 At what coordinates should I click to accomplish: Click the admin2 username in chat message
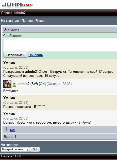pyautogui.click(x=23, y=84)
